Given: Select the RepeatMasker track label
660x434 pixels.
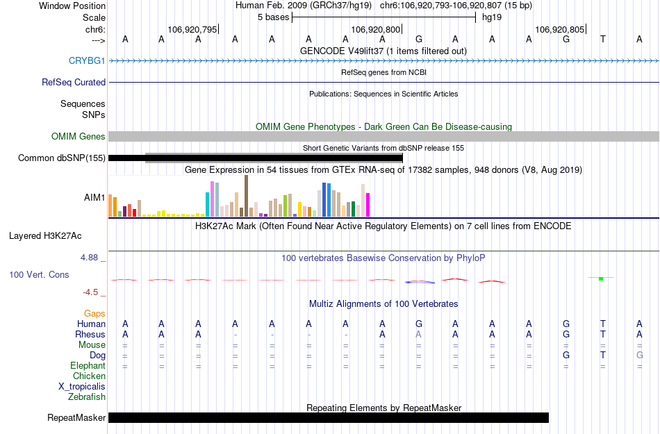Looking at the screenshot, I should pyautogui.click(x=76, y=418).
